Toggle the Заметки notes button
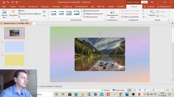The width and height of the screenshot is (174, 97). click(106, 90)
